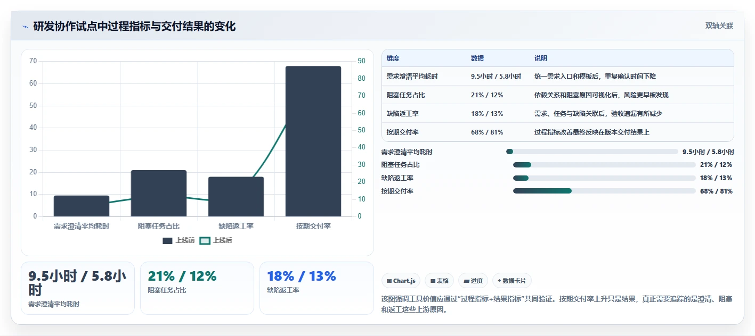
Task: Click the 需求澄清平均耗时 bar in the chart
Action: (82, 206)
